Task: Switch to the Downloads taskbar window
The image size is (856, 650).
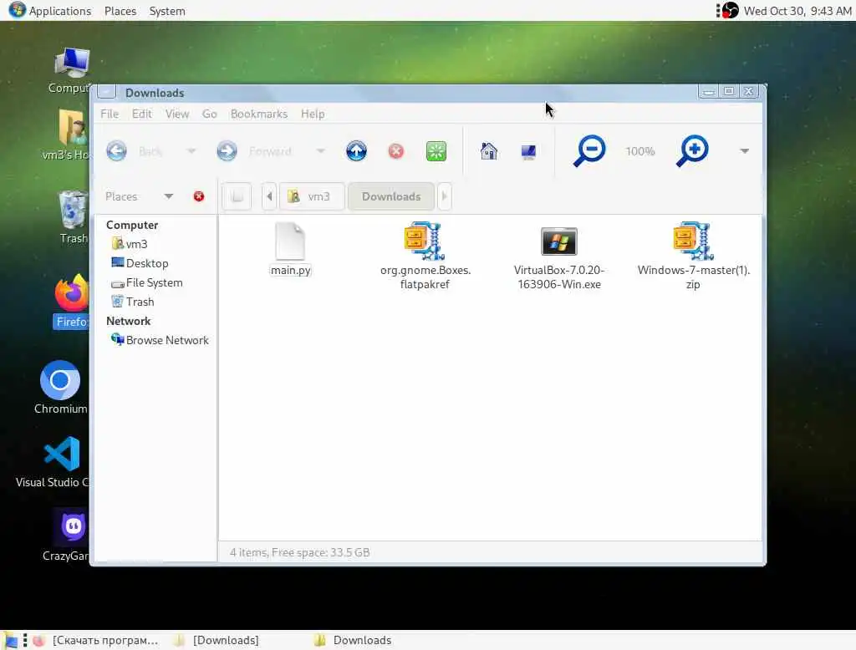Action: pyautogui.click(x=354, y=640)
